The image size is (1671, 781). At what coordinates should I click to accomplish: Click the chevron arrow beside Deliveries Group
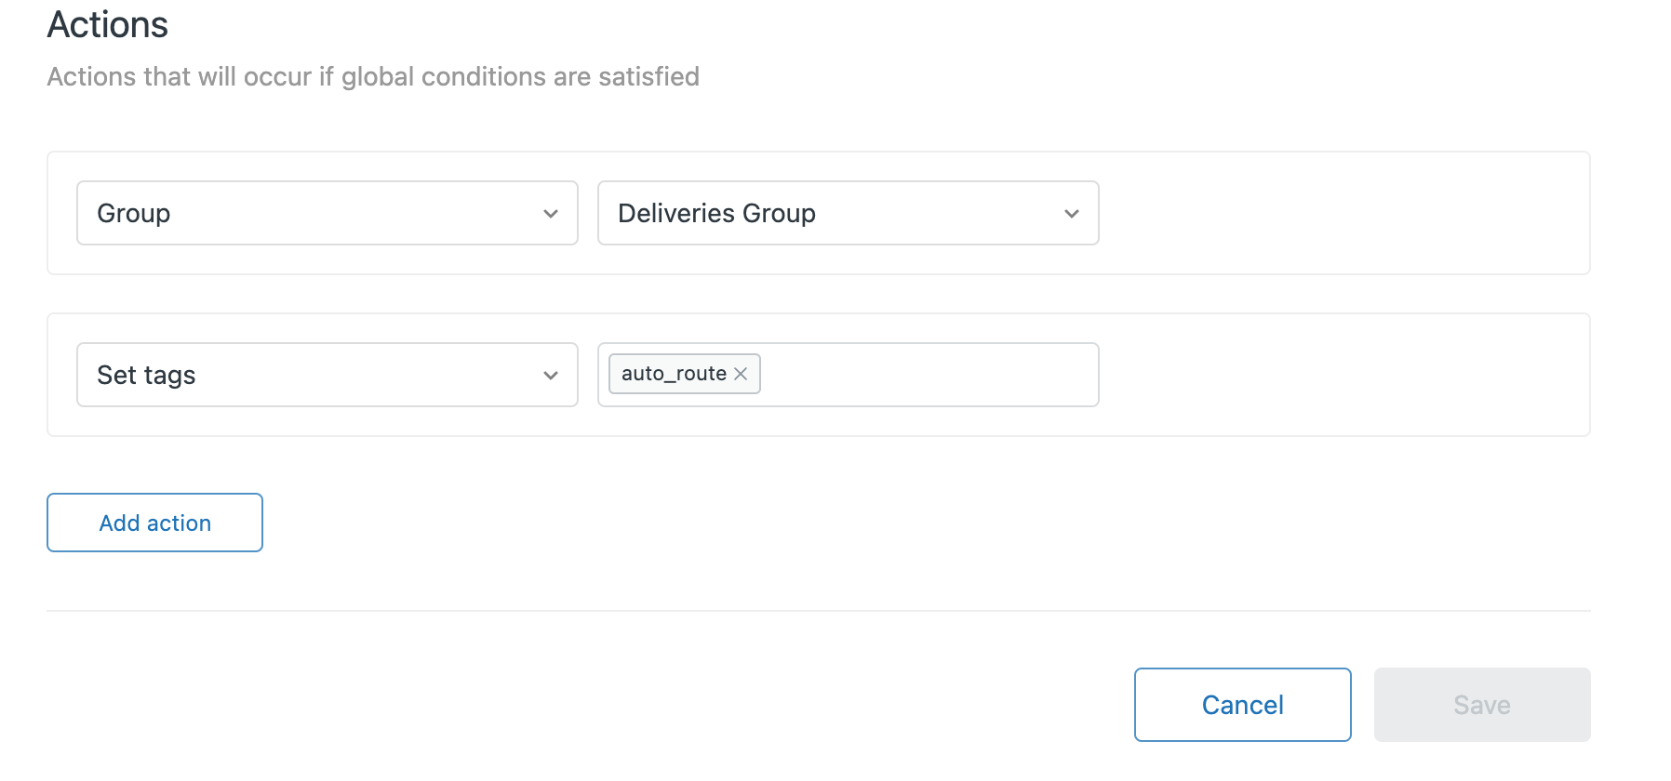pos(1072,214)
